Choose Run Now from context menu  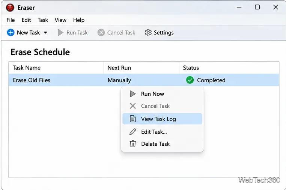162,94
